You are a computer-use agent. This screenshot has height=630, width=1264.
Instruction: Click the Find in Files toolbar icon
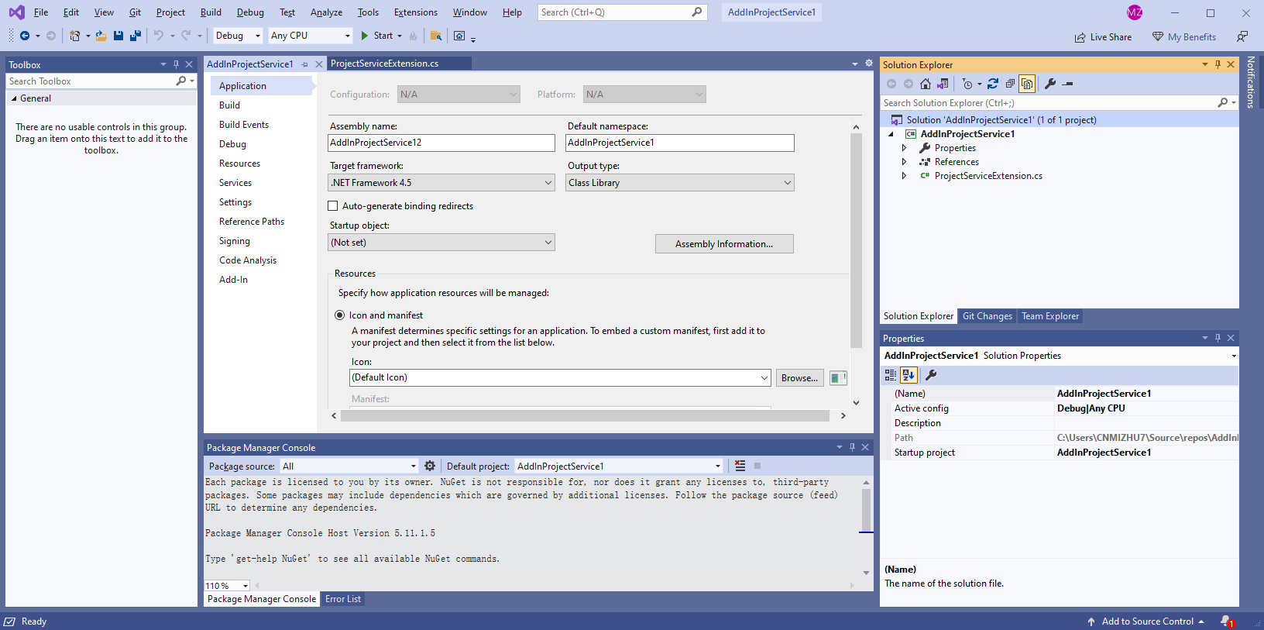[x=436, y=36]
